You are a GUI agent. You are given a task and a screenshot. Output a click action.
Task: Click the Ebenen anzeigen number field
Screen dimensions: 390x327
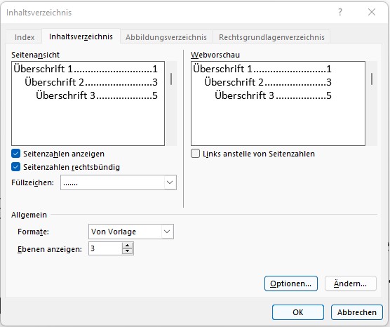tap(105, 248)
